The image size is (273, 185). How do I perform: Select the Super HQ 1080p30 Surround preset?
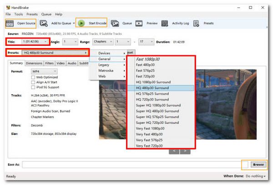(x=161, y=105)
